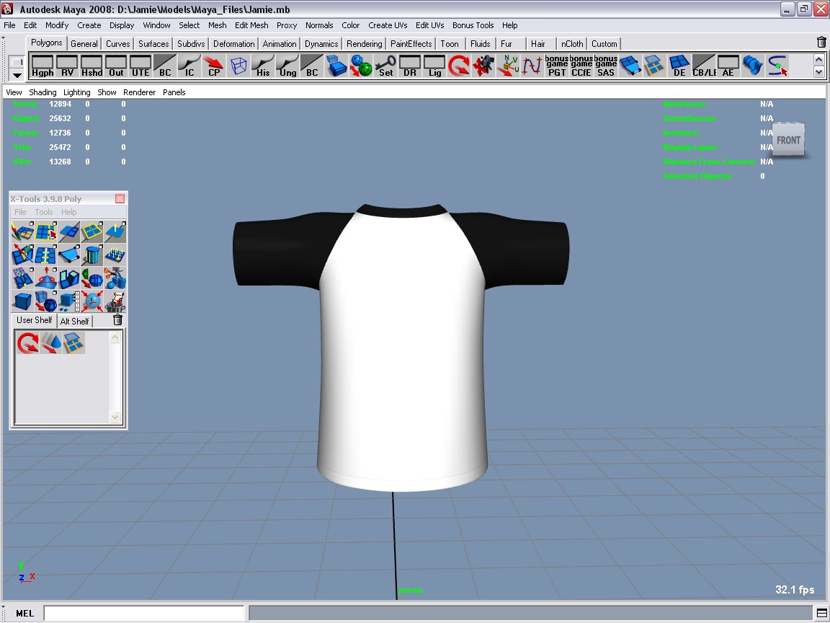This screenshot has height=623, width=830.
Task: Click the cone duplicate icon in User Shelf
Action: (x=51, y=343)
